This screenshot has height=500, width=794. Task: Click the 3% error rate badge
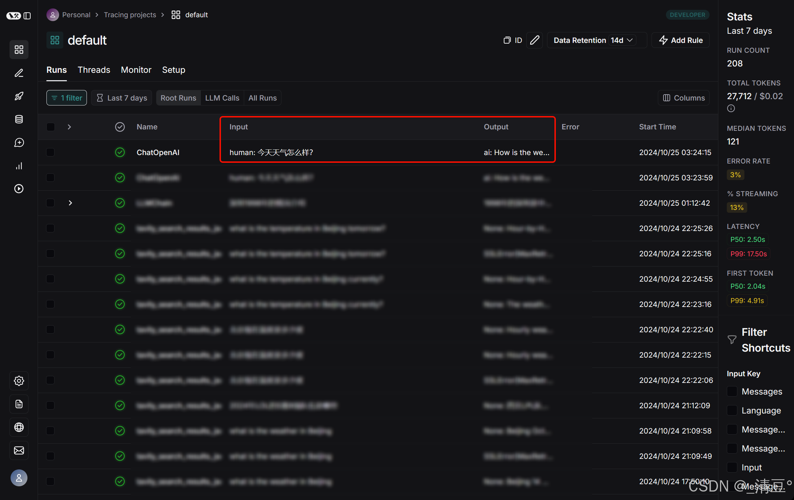tap(736, 175)
